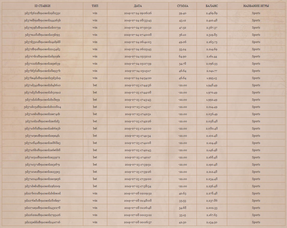This screenshot has width=287, height=228.
Task: Click date 2019-07-24 05:15:17
Action: (x=138, y=71)
